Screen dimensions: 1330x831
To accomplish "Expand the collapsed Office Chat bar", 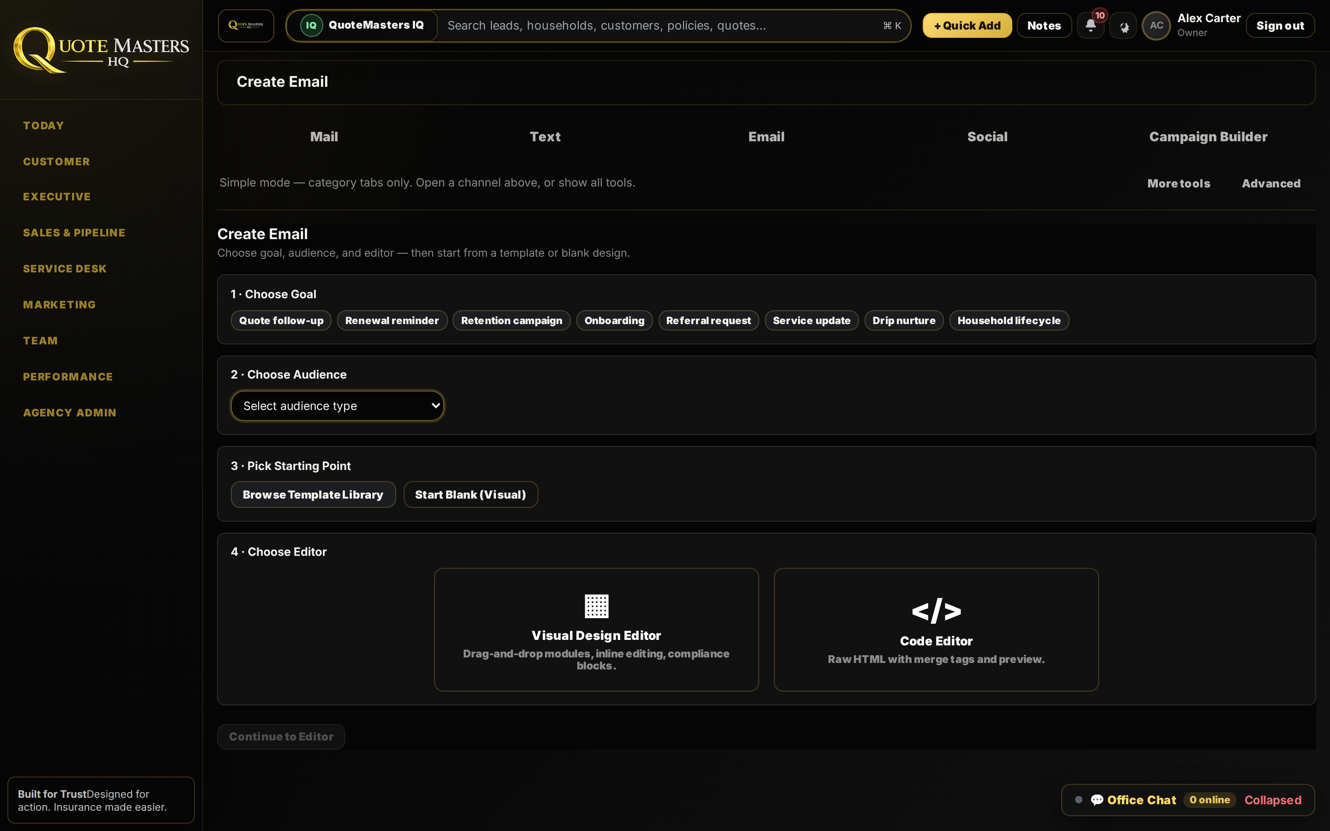I will (1188, 800).
